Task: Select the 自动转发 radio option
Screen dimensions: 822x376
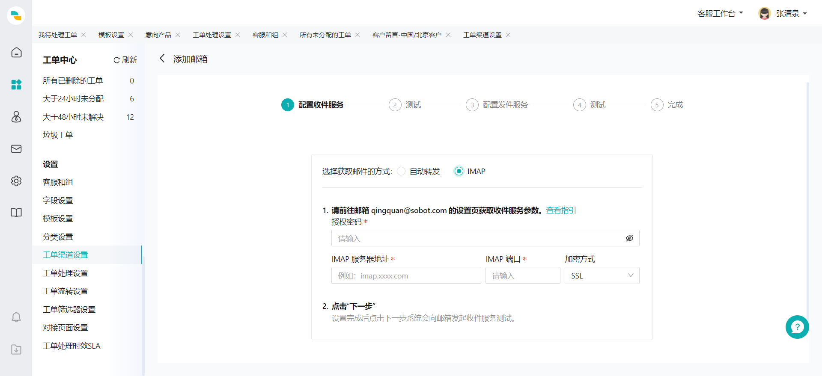Action: point(401,171)
